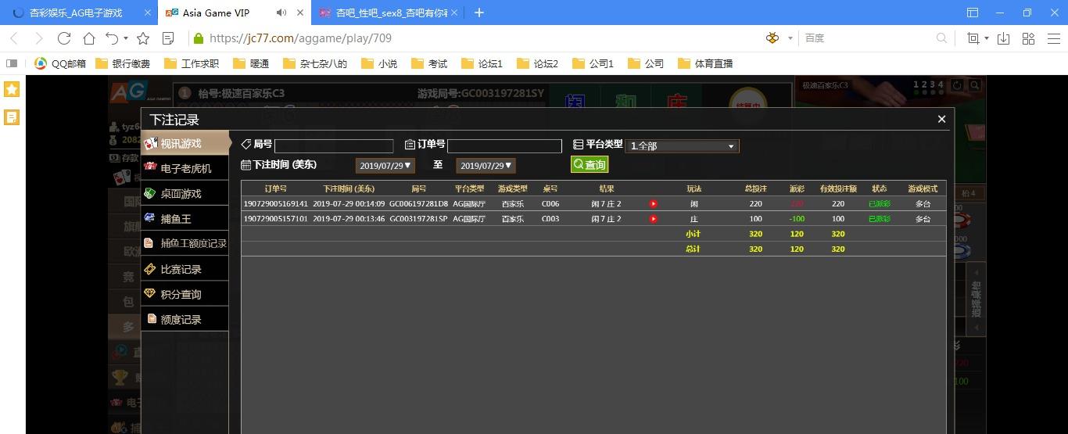
Task: Close the 杏彩娱乐_AG电子游戏 browser tab
Action: tap(148, 13)
